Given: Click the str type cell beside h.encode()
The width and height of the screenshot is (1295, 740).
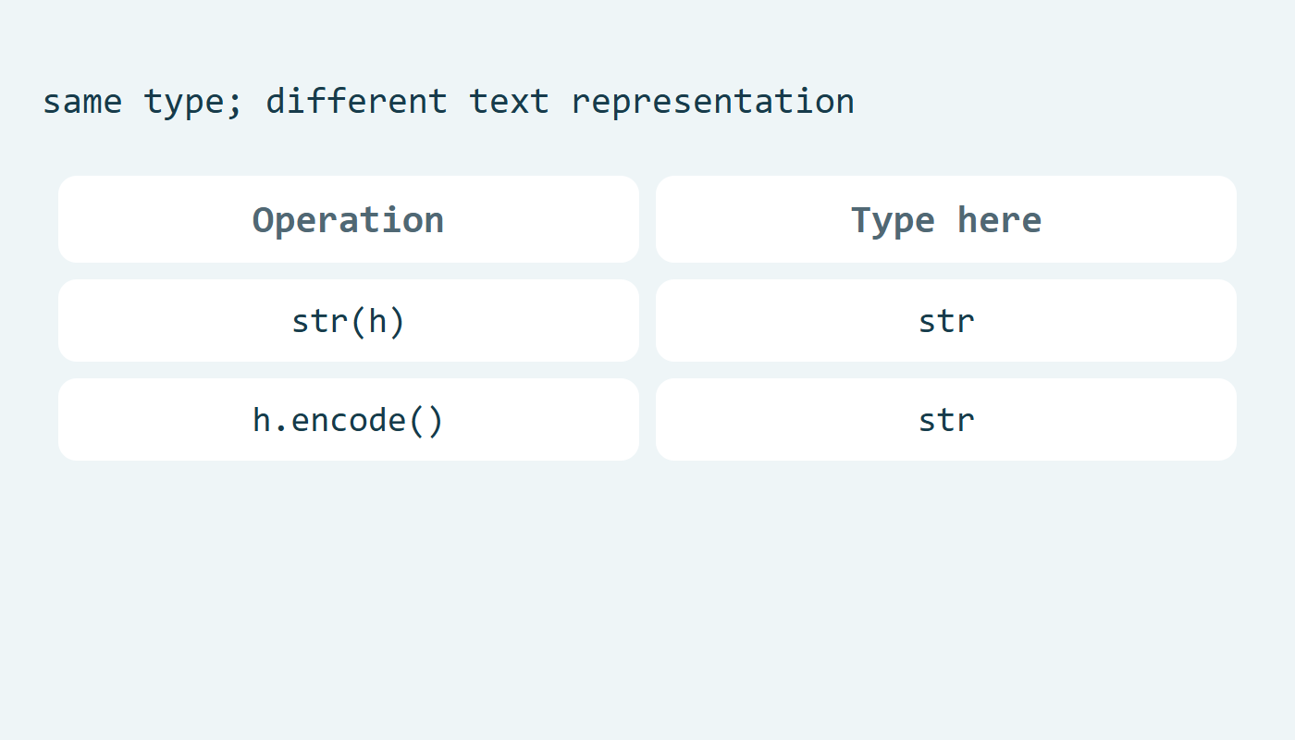Looking at the screenshot, I should pos(946,420).
